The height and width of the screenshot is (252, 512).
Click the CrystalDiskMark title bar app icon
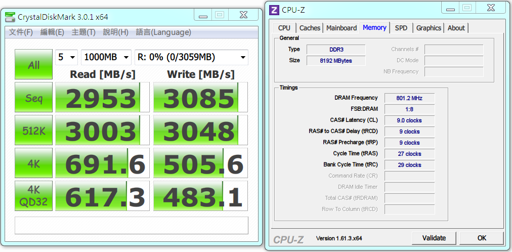tap(10, 17)
